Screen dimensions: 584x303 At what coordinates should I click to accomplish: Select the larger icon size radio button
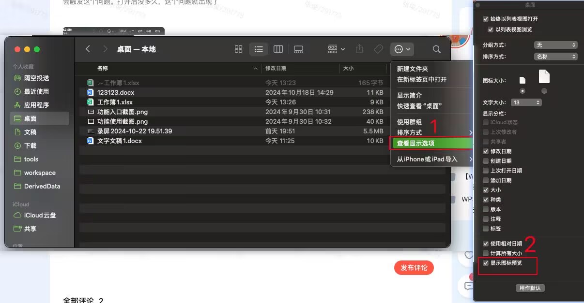tap(544, 91)
